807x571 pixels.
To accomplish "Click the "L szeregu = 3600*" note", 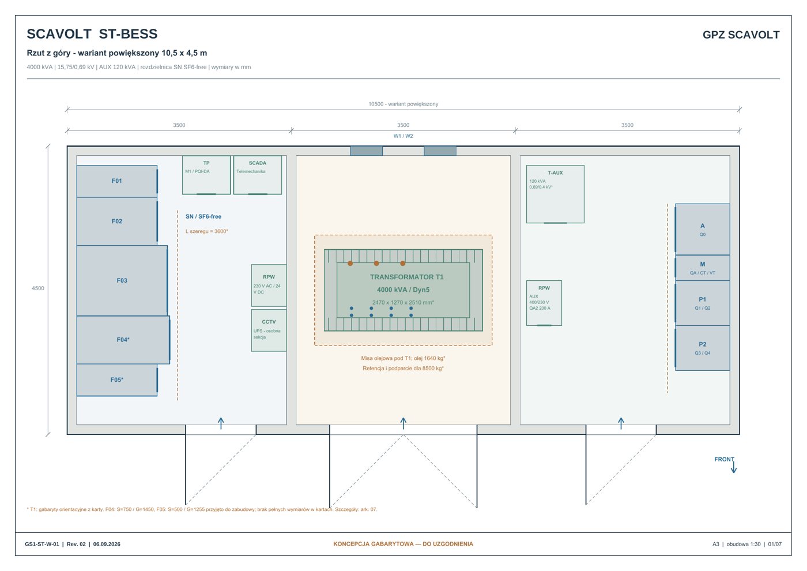I will pos(207,231).
